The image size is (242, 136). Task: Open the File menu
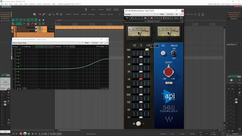[x=2, y=4]
